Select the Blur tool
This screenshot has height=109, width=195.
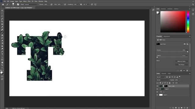(x=2, y=46)
